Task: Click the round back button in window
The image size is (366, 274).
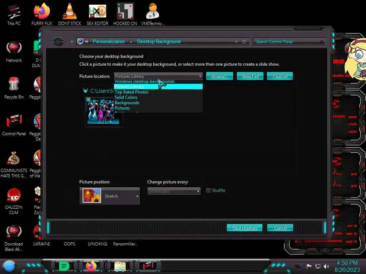Action: 58,42
